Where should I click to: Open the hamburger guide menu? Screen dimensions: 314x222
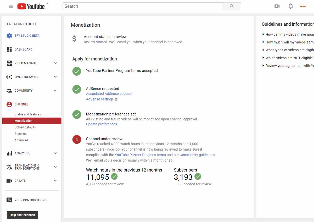click(x=11, y=6)
